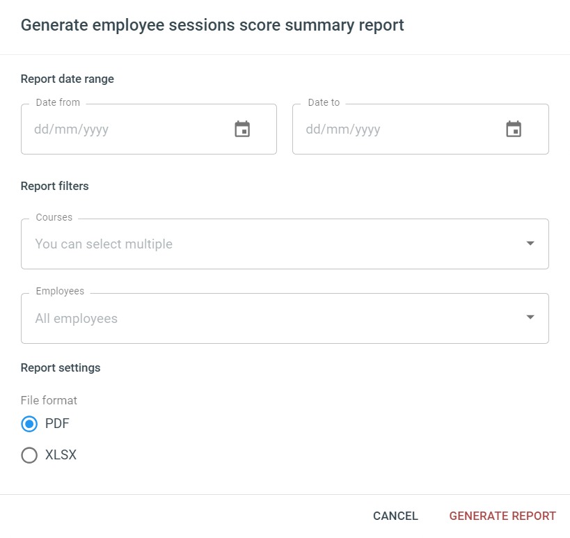Select the PDF file format radio button
570x538 pixels.
click(x=29, y=424)
